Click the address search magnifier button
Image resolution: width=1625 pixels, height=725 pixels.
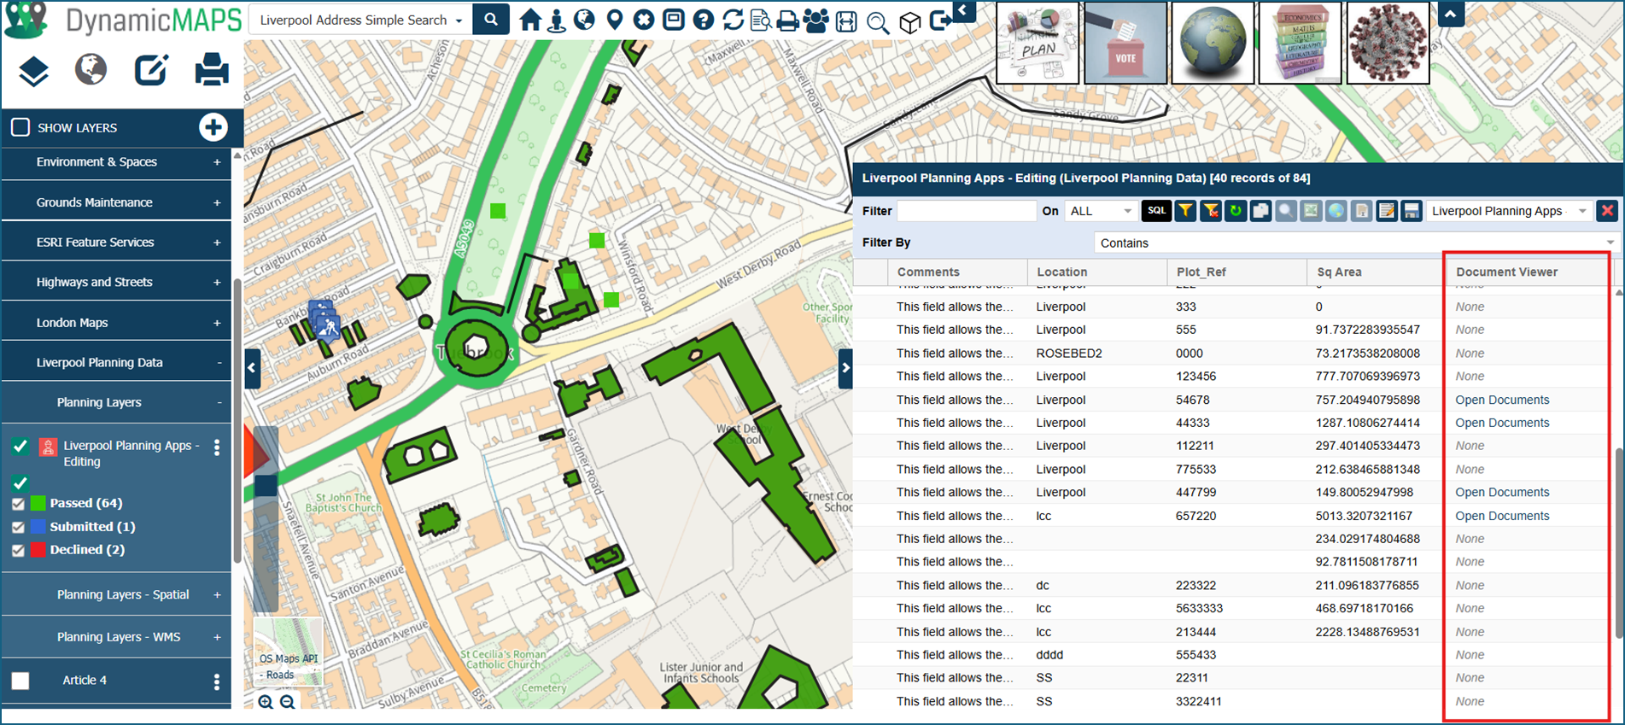point(491,20)
